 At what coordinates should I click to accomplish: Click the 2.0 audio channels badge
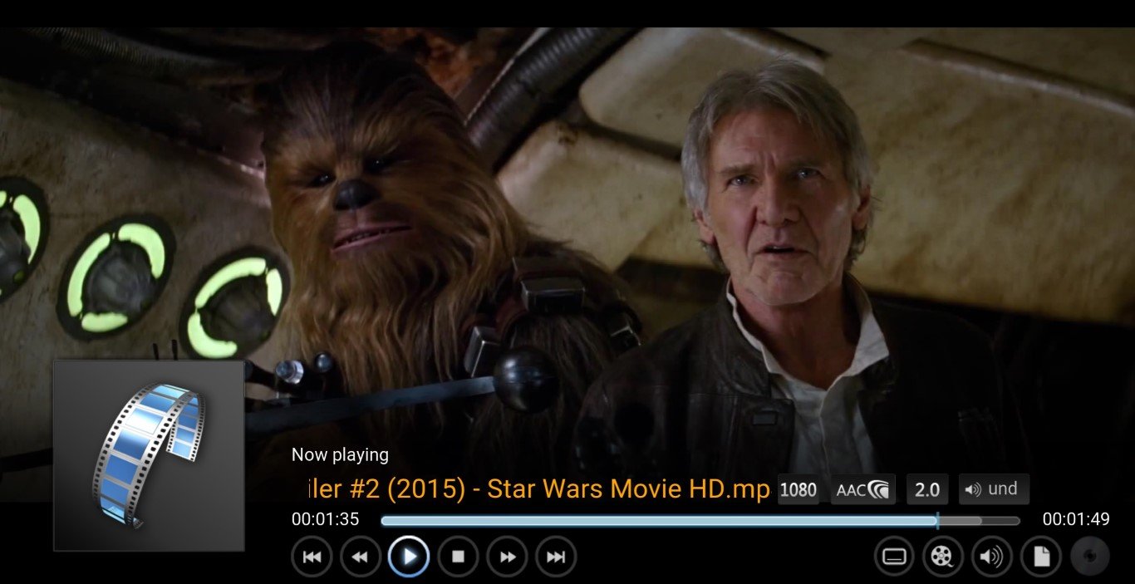927,489
